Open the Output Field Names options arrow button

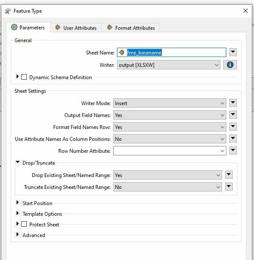tap(233, 115)
